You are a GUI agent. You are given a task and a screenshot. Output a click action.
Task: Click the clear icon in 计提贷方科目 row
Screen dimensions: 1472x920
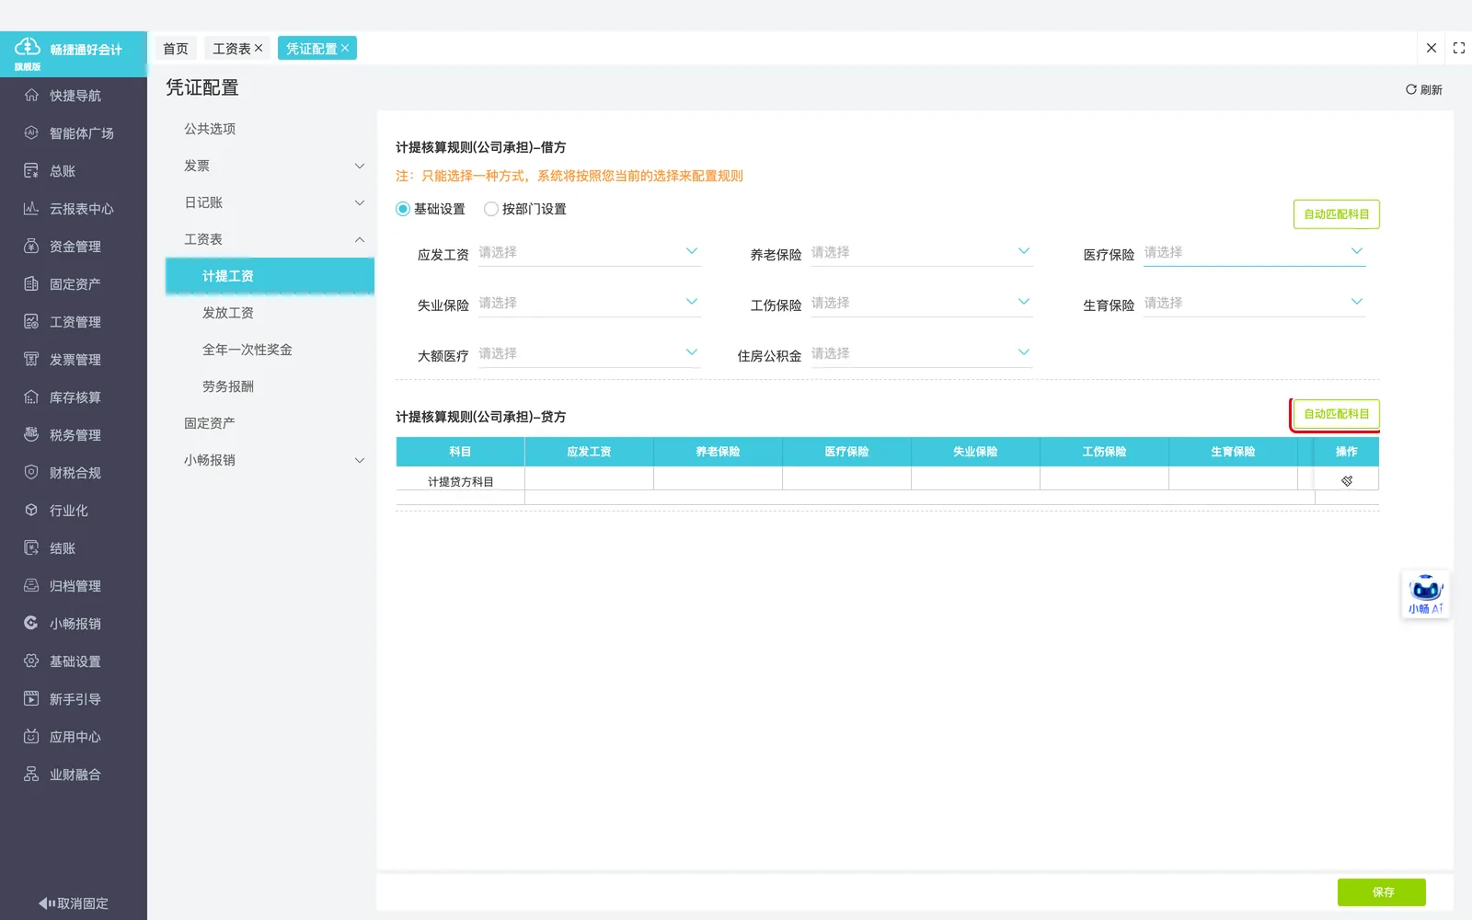point(1347,481)
